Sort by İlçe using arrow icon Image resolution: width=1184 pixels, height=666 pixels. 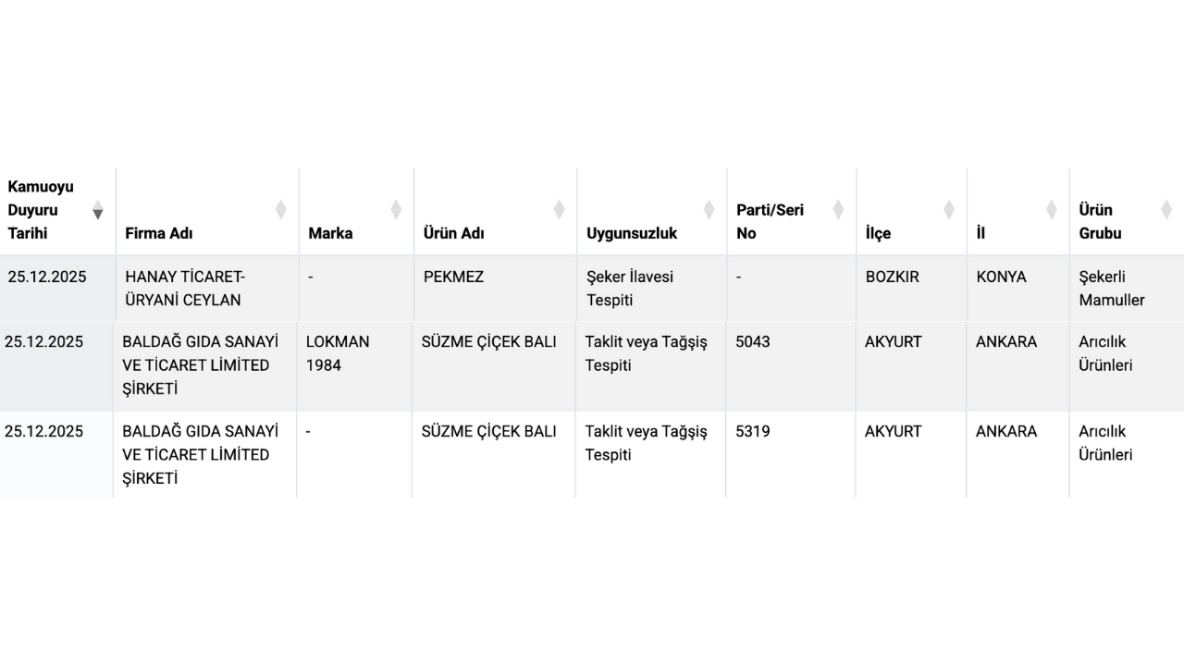(948, 210)
